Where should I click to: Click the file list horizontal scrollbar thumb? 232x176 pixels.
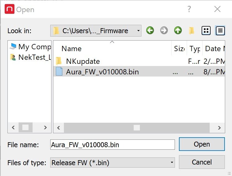click(x=137, y=128)
